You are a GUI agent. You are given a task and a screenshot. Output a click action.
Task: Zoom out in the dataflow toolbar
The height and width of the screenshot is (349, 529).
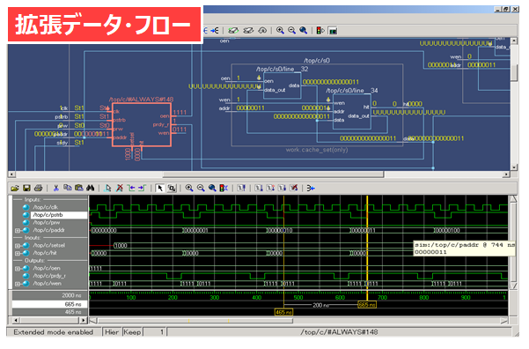292,31
